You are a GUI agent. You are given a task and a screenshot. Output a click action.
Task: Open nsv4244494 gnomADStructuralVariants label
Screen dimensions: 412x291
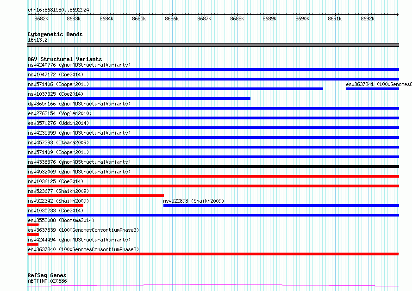tap(79, 240)
